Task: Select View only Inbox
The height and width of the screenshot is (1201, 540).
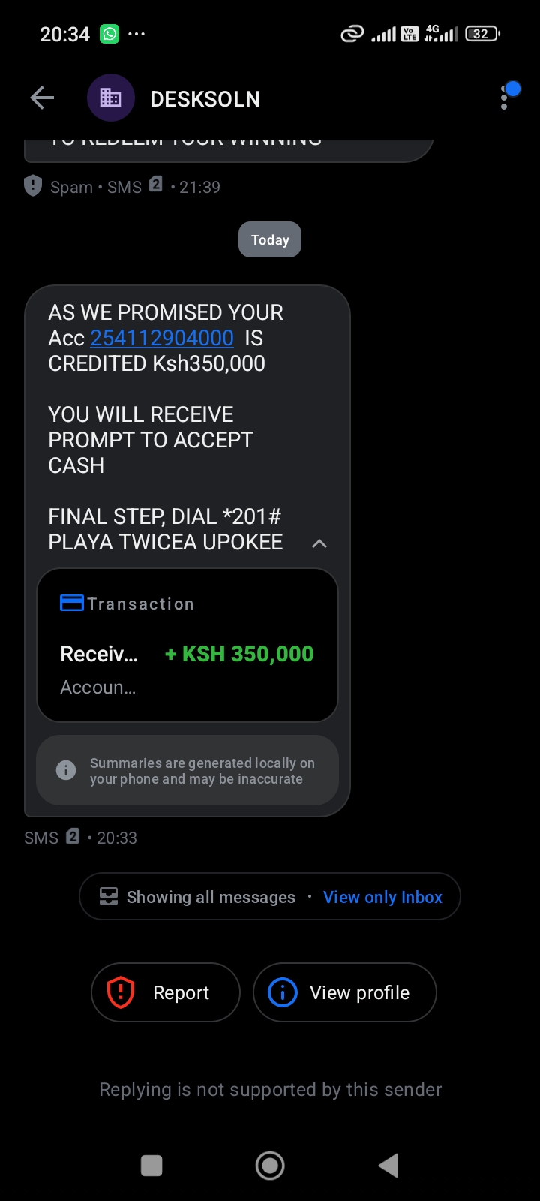Action: (382, 897)
